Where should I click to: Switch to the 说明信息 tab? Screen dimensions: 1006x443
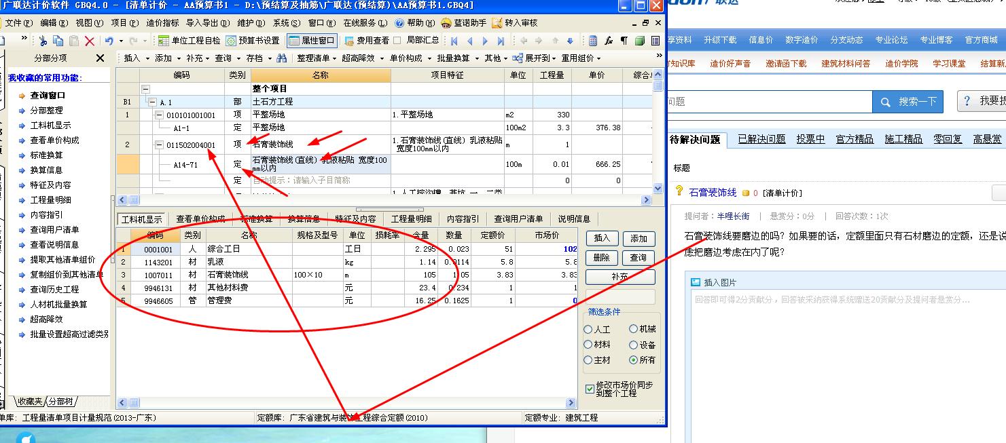coord(574,219)
